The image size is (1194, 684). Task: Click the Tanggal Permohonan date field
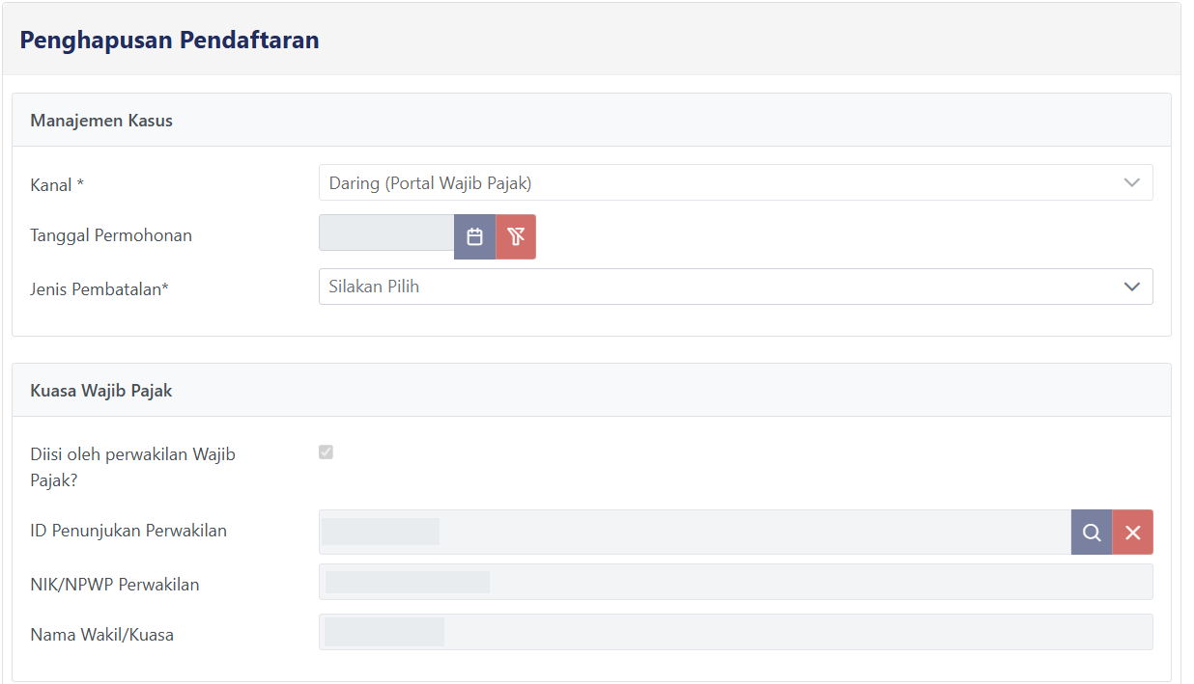pos(386,237)
